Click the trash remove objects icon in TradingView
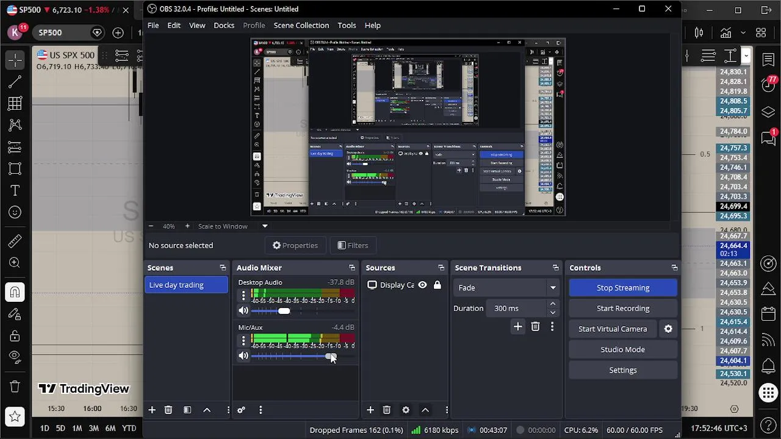This screenshot has height=439, width=781. tap(15, 387)
